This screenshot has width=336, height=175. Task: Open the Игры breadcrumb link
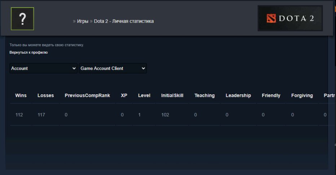83,21
